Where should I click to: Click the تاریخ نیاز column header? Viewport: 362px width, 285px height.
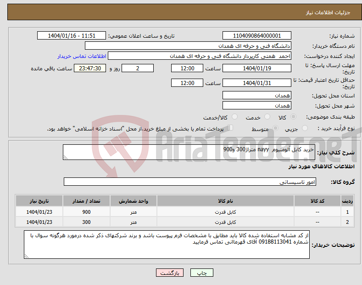[39, 201]
